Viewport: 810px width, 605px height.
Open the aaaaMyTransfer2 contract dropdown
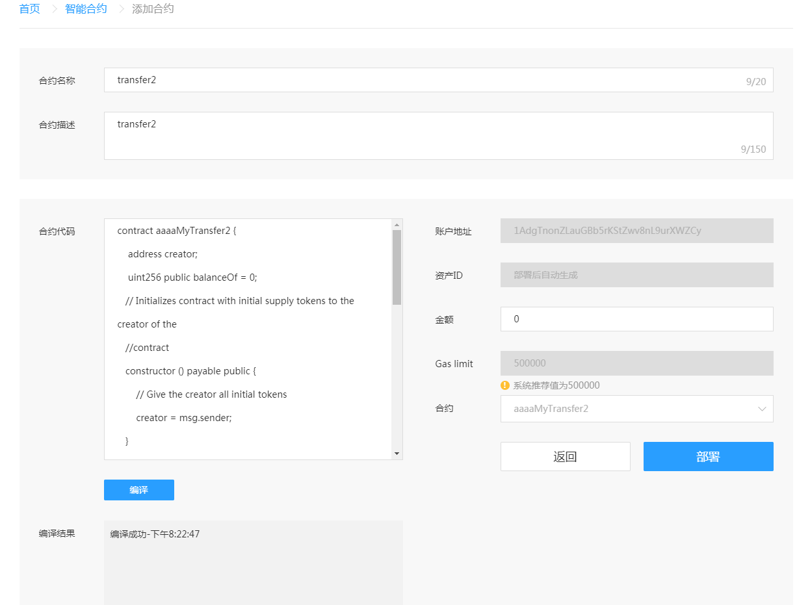636,409
